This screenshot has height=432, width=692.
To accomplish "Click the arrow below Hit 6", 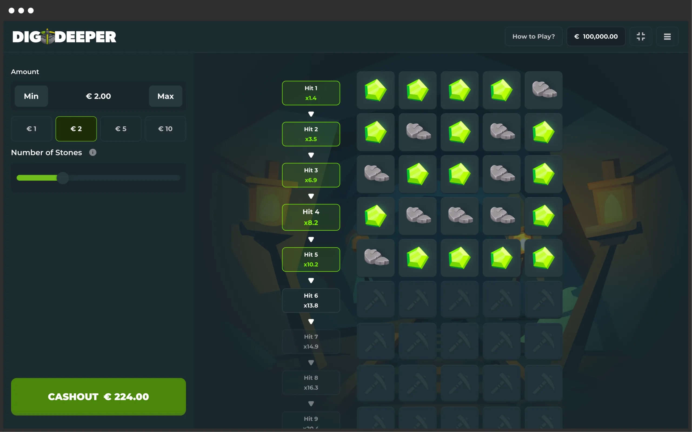I will pos(311,321).
